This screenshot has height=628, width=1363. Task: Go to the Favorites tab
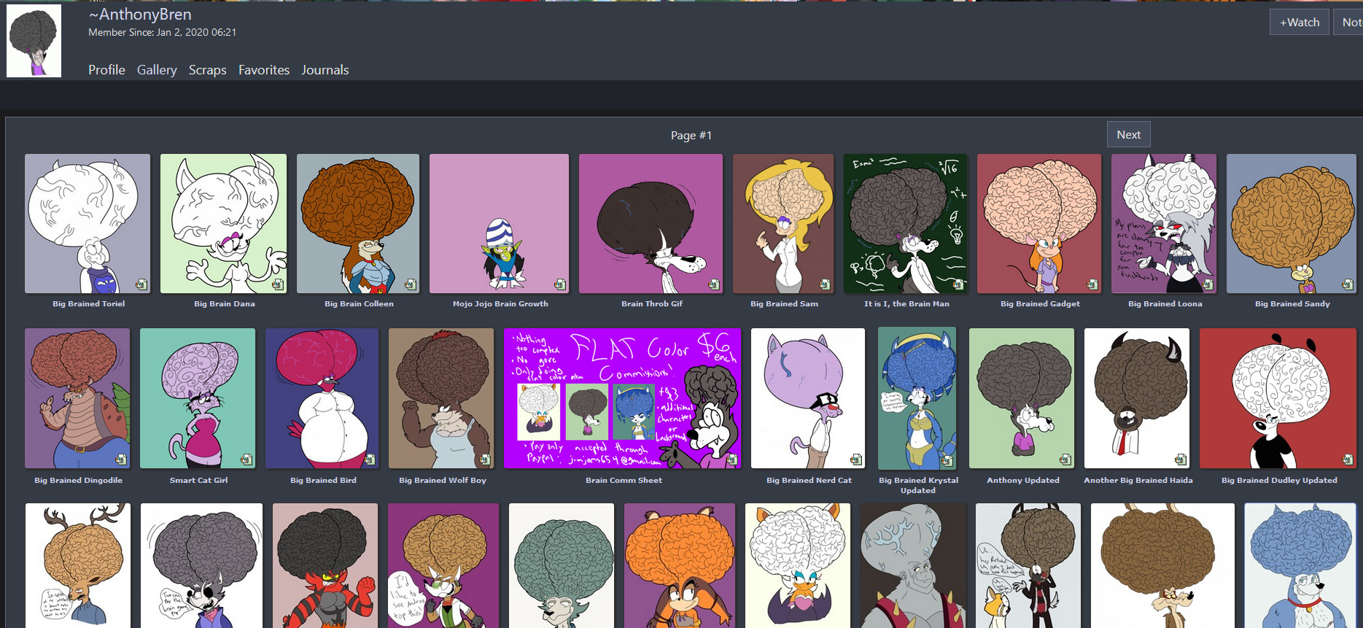[264, 70]
